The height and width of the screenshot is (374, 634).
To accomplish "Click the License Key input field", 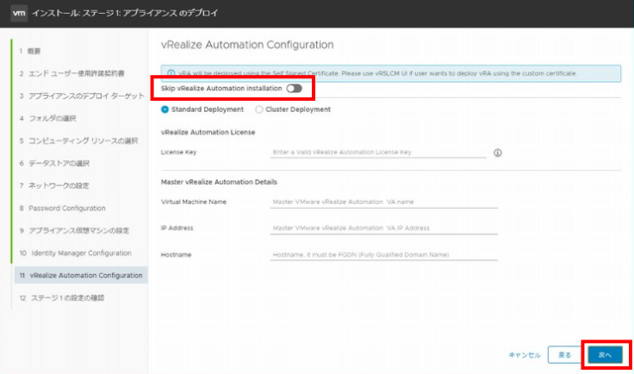I will (378, 153).
